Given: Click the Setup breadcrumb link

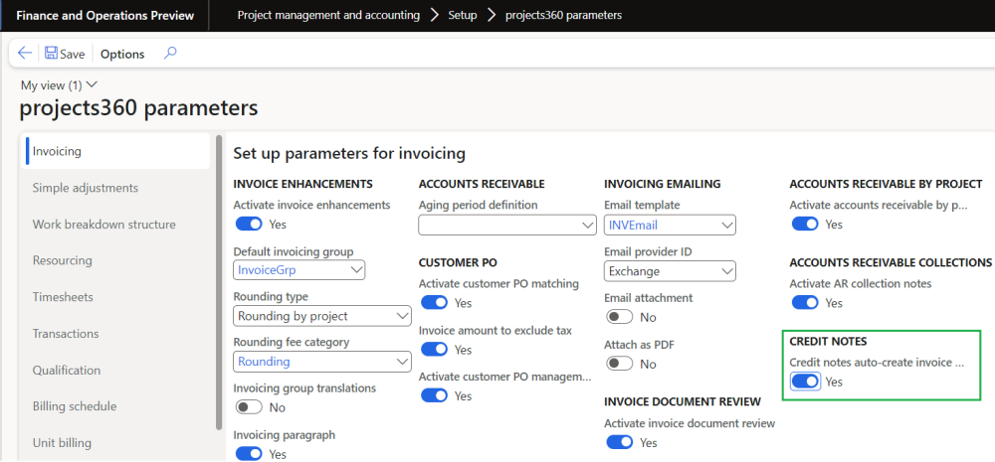Looking at the screenshot, I should click(x=461, y=15).
